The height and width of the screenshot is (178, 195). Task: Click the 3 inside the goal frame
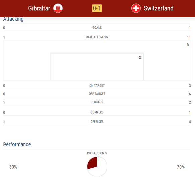point(140,58)
